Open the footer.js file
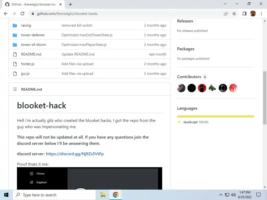Image resolution: width=267 pixels, height=200 pixels. 28,64
